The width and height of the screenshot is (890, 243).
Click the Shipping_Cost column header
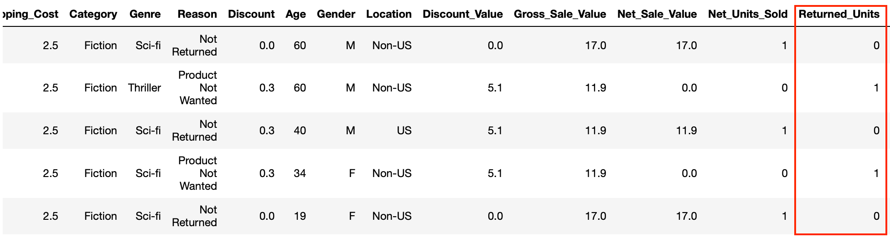coord(30,14)
